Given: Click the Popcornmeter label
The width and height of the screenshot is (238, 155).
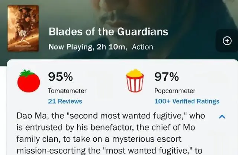Looking at the screenshot, I should click(x=174, y=91).
